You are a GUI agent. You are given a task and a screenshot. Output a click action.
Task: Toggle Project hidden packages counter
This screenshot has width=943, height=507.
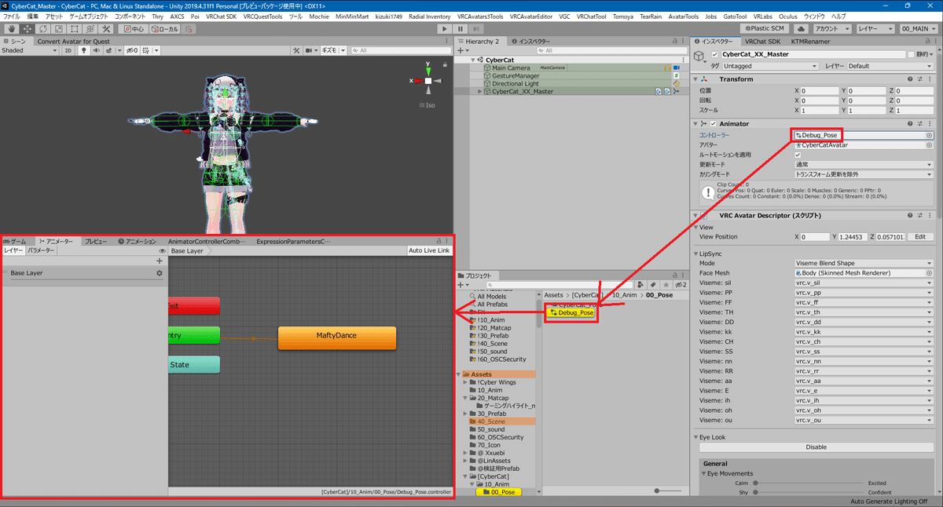pyautogui.click(x=681, y=285)
